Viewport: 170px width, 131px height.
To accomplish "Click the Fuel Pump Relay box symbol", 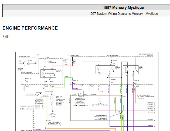I will point(131,70).
